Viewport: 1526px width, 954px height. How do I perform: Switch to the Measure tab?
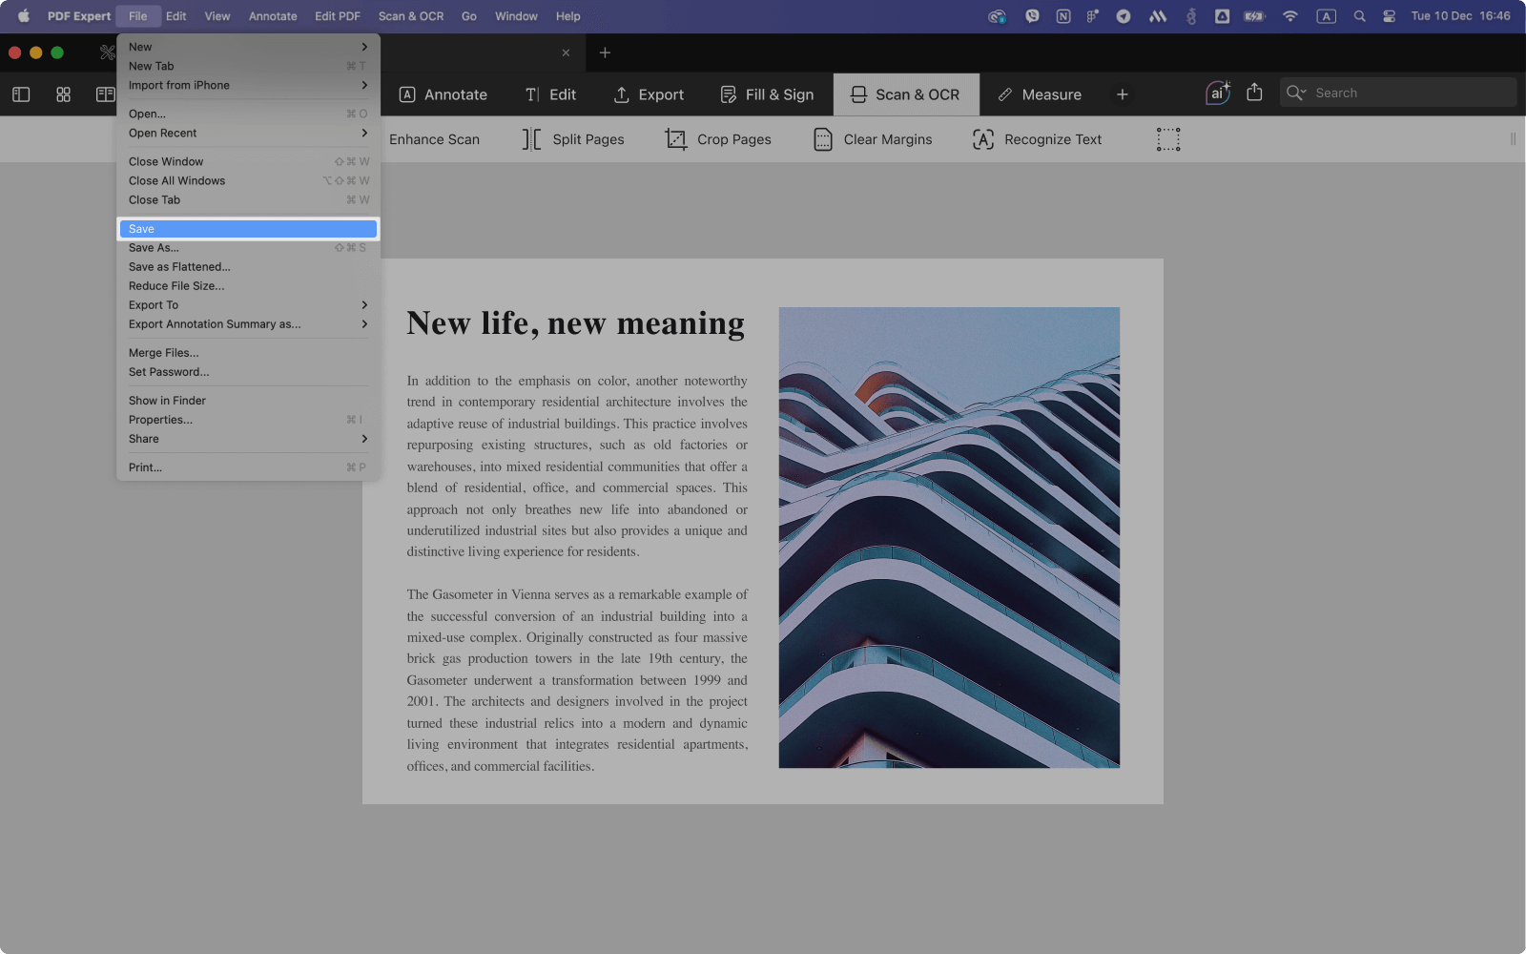click(x=1040, y=94)
